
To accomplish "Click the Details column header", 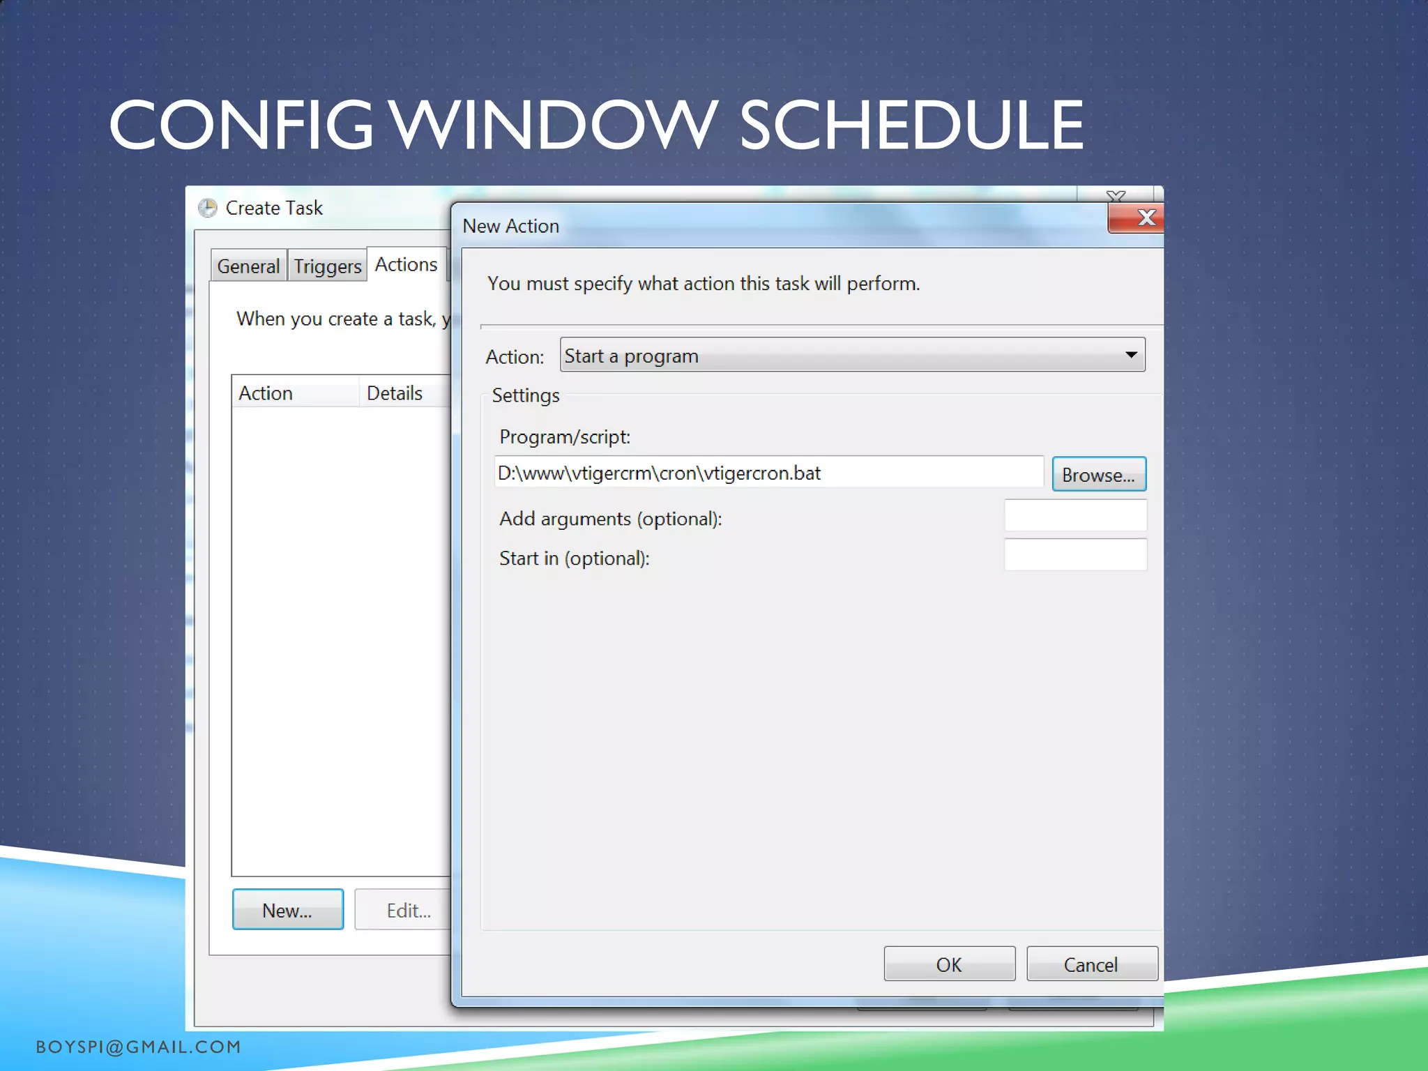I will (x=405, y=393).
